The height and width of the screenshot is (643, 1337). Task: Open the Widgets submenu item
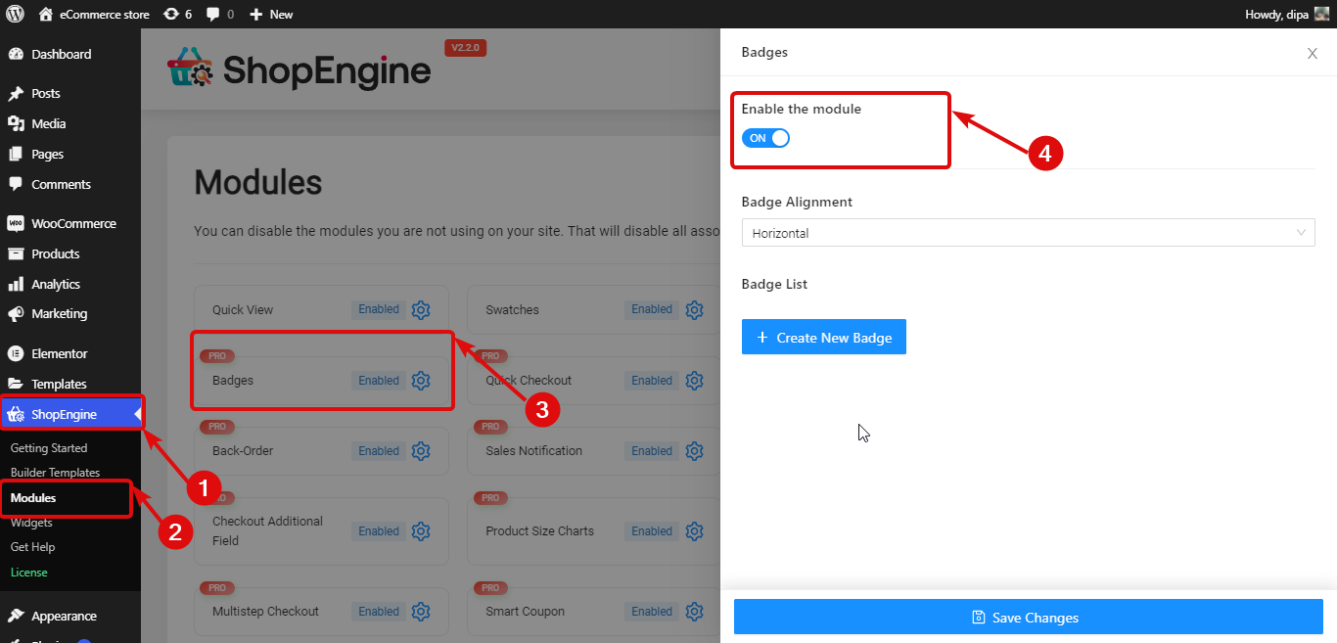pos(31,523)
